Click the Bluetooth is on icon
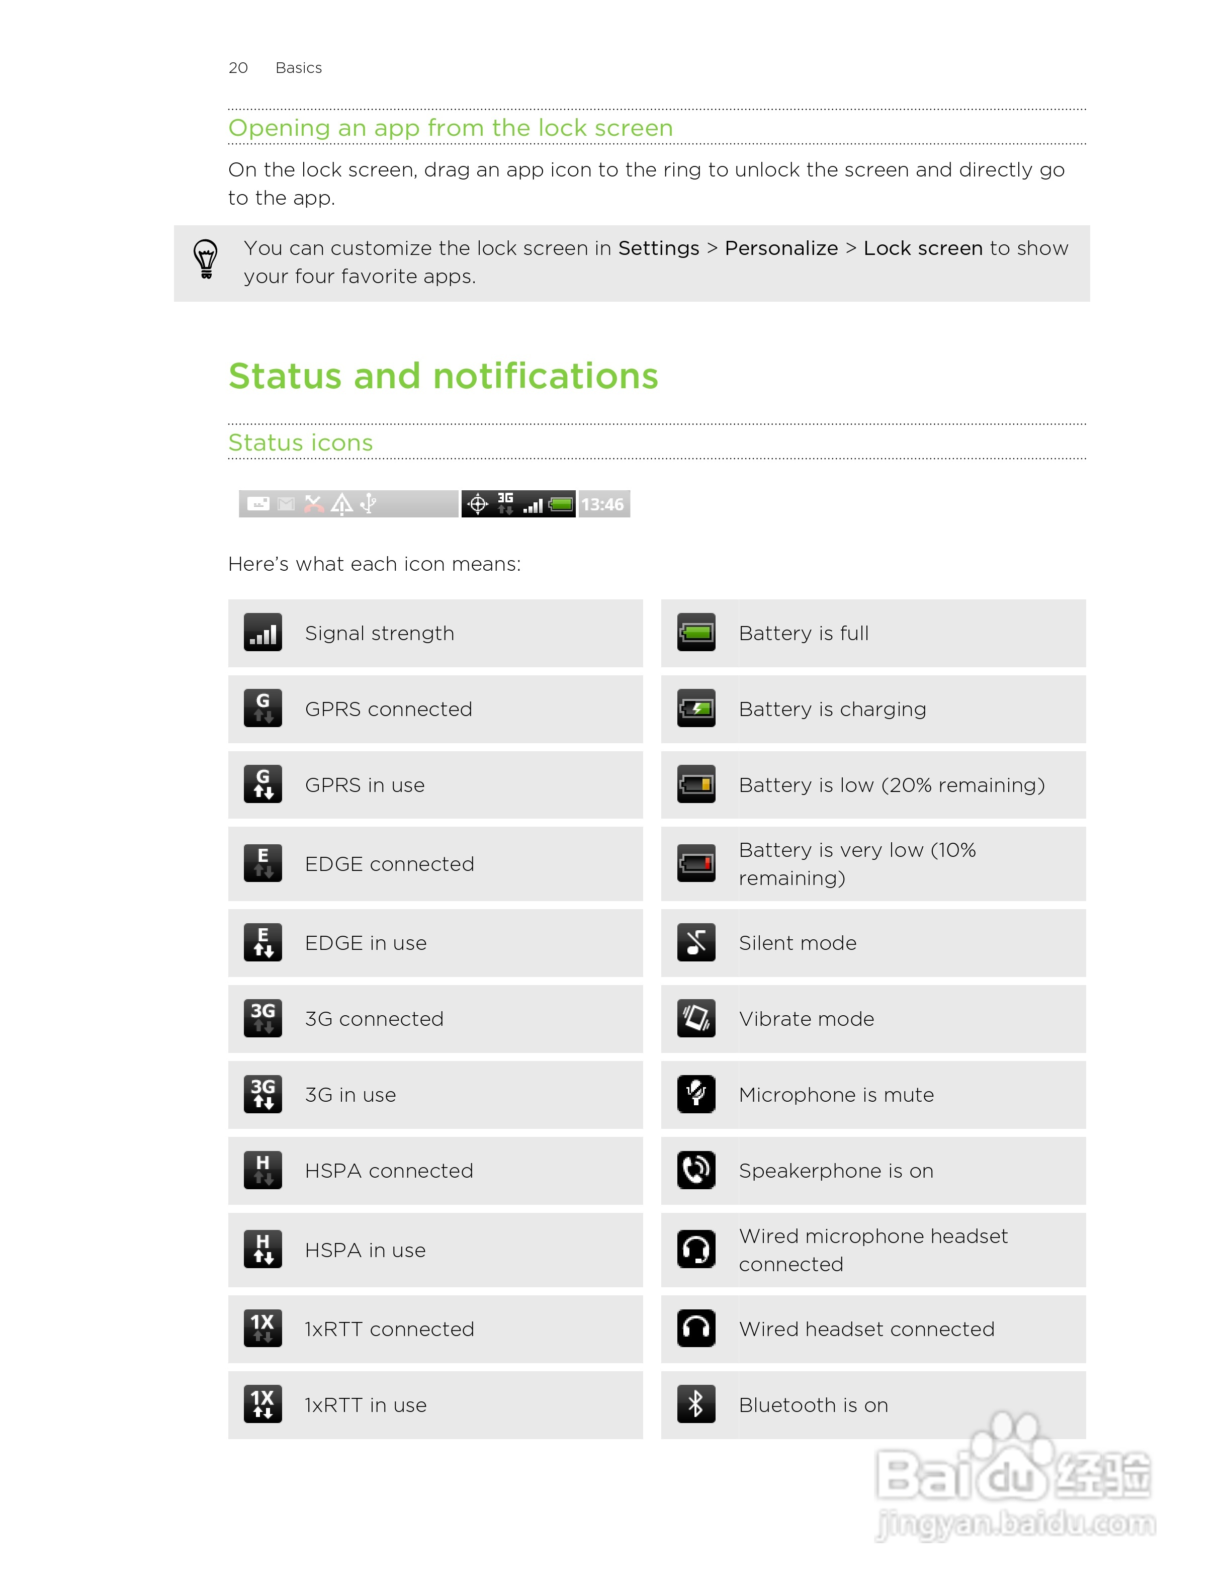1231x1593 pixels. pos(696,1404)
